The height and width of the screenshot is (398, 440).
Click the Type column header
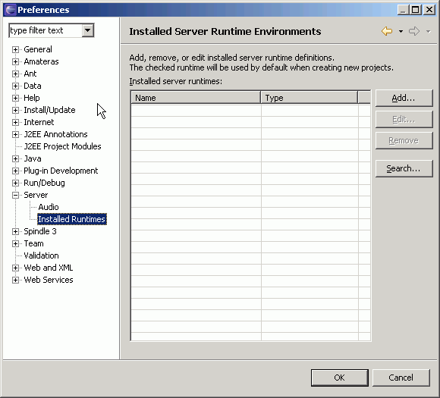click(310, 98)
